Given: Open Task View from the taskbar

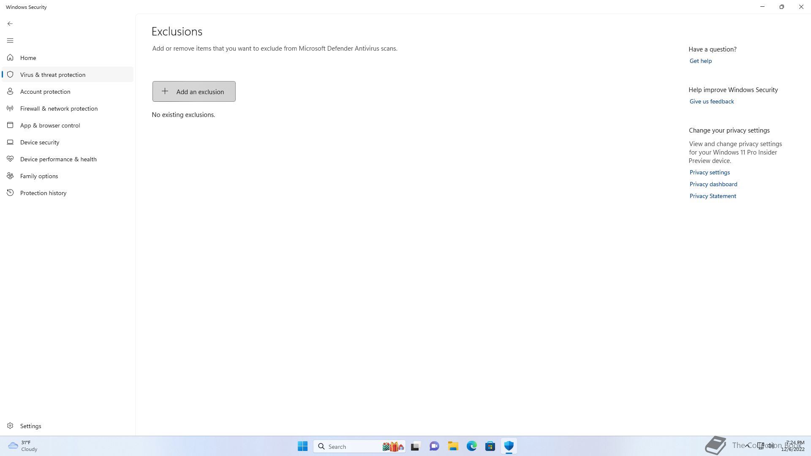Looking at the screenshot, I should point(415,446).
